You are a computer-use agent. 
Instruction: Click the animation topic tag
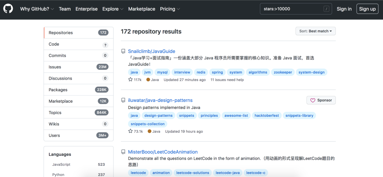coord(161,173)
